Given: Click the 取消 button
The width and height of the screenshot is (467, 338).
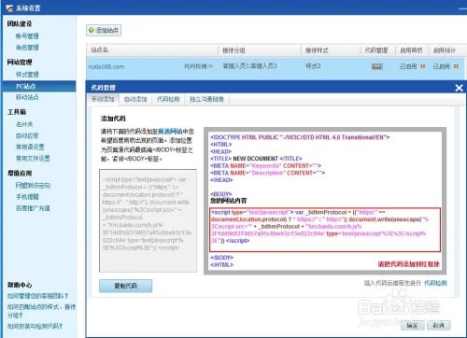Looking at the screenshot, I should pos(438,326).
